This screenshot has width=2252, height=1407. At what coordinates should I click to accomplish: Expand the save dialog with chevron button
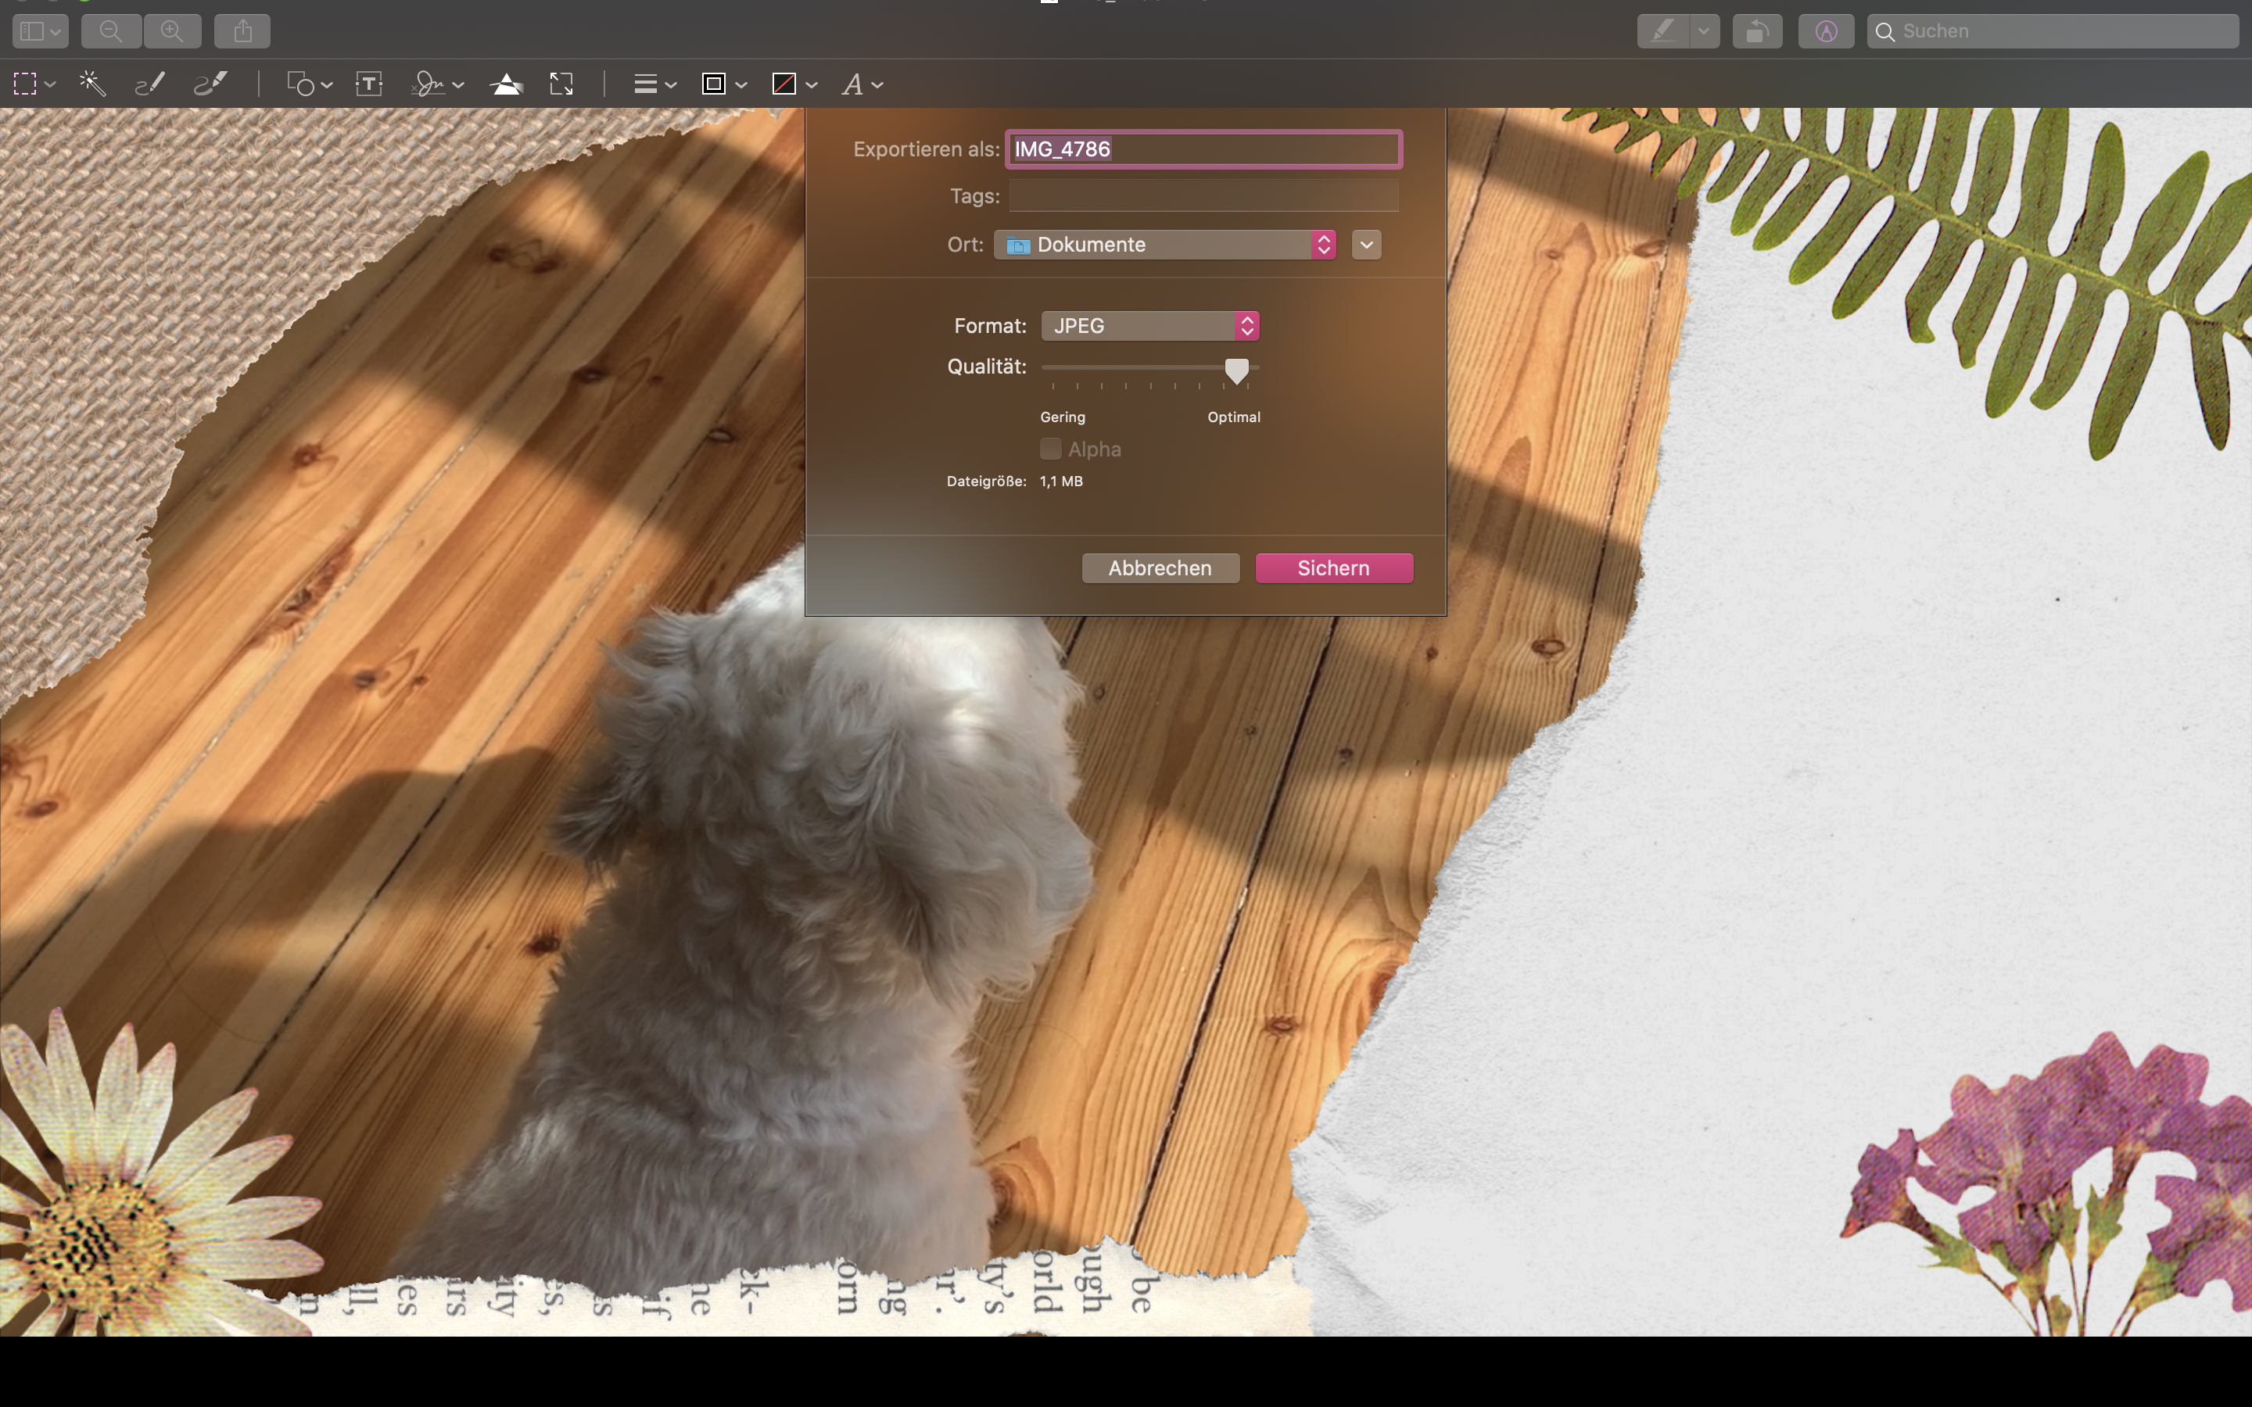point(1366,245)
